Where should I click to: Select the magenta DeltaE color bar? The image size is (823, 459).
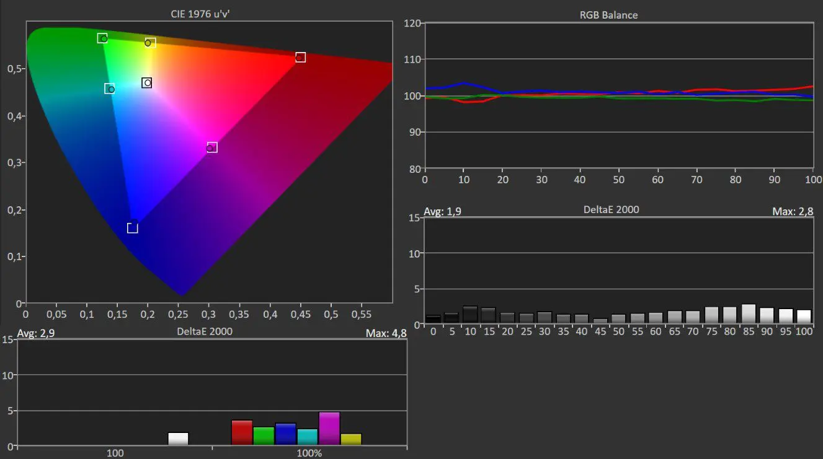click(x=329, y=428)
